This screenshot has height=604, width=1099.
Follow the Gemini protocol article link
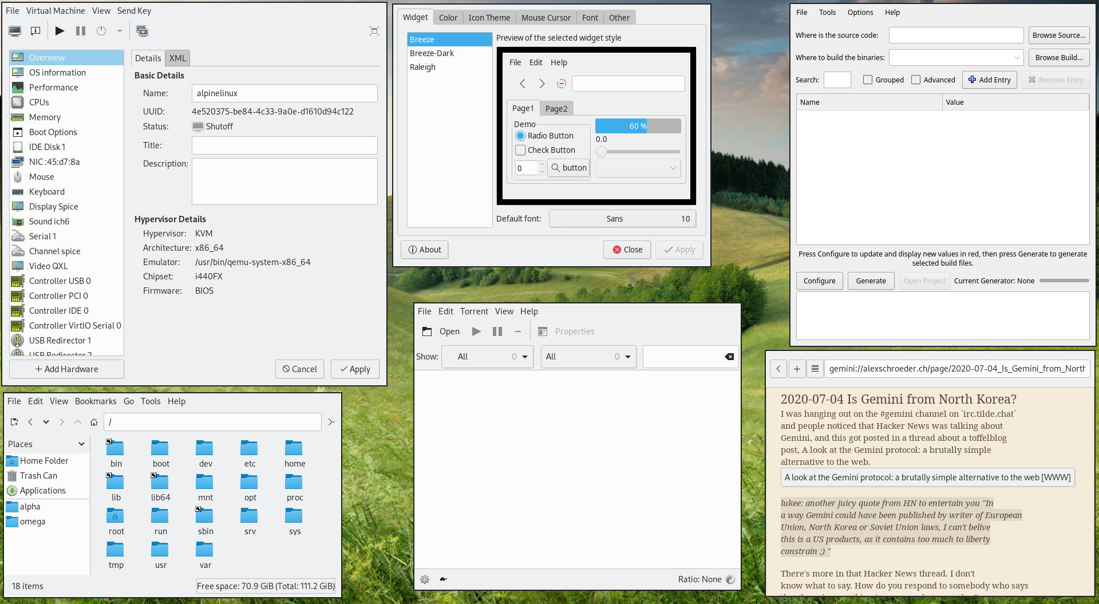tap(927, 477)
